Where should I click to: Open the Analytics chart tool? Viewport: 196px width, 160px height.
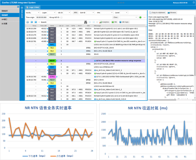pos(104,22)
